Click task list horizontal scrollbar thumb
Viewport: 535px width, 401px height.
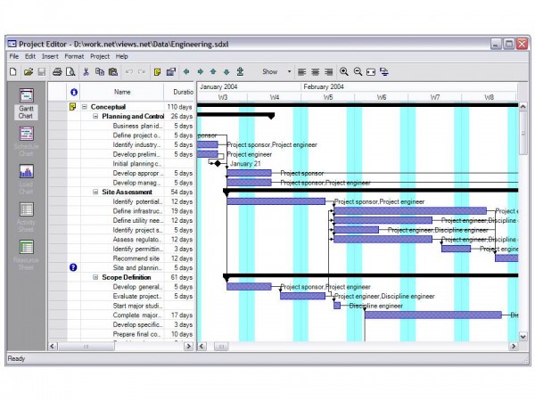[86, 347]
